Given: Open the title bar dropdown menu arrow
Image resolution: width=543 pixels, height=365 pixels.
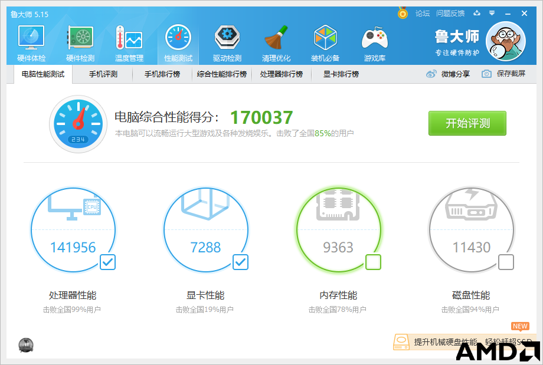Looking at the screenshot, I should [x=492, y=13].
